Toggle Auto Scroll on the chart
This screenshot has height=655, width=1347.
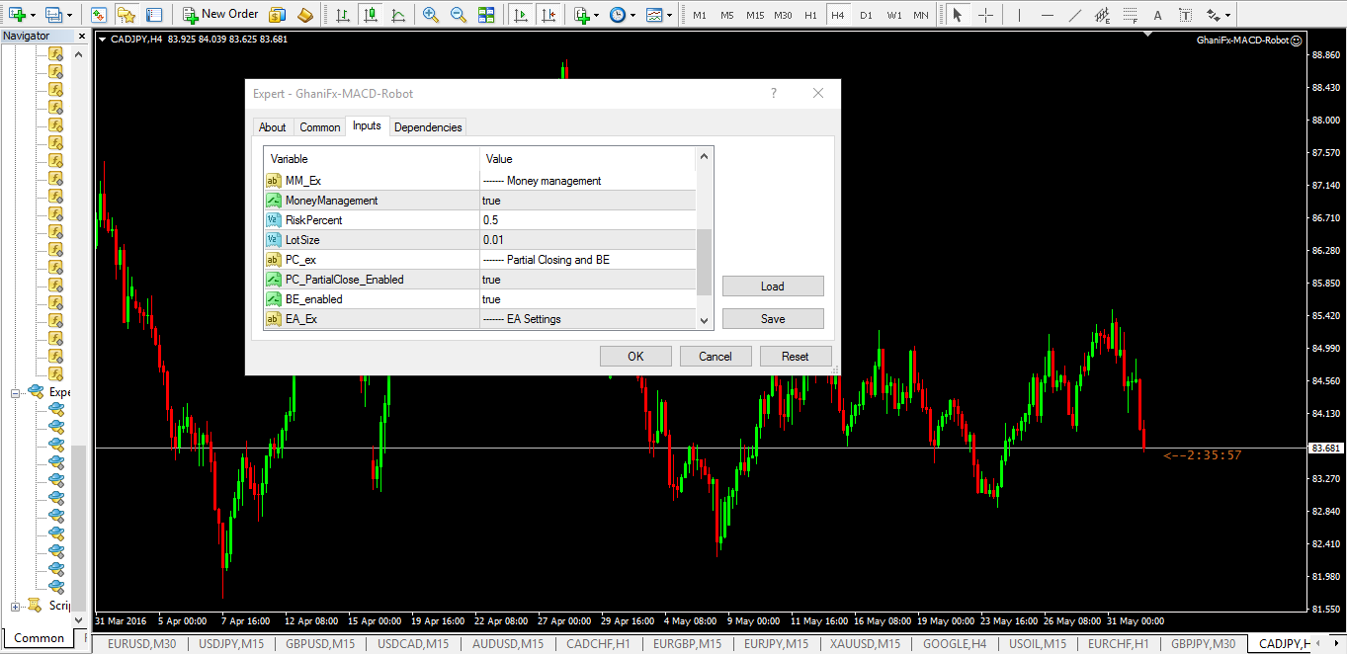tap(521, 14)
